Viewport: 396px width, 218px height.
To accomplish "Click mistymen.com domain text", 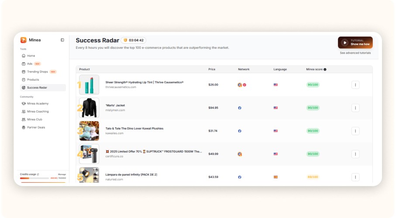I will (x=115, y=110).
